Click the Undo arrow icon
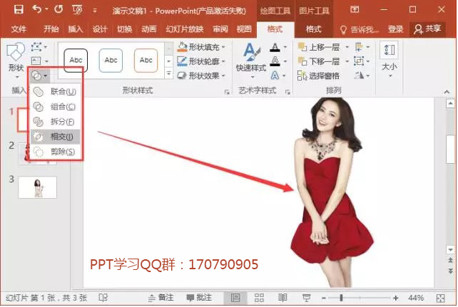The height and width of the screenshot is (307, 458). (37, 9)
